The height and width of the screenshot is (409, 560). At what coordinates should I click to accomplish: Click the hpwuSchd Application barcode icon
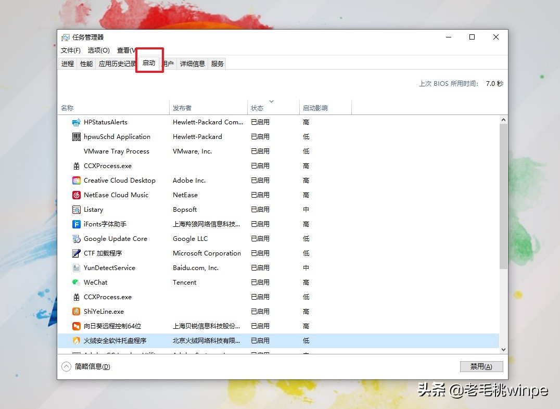[76, 137]
